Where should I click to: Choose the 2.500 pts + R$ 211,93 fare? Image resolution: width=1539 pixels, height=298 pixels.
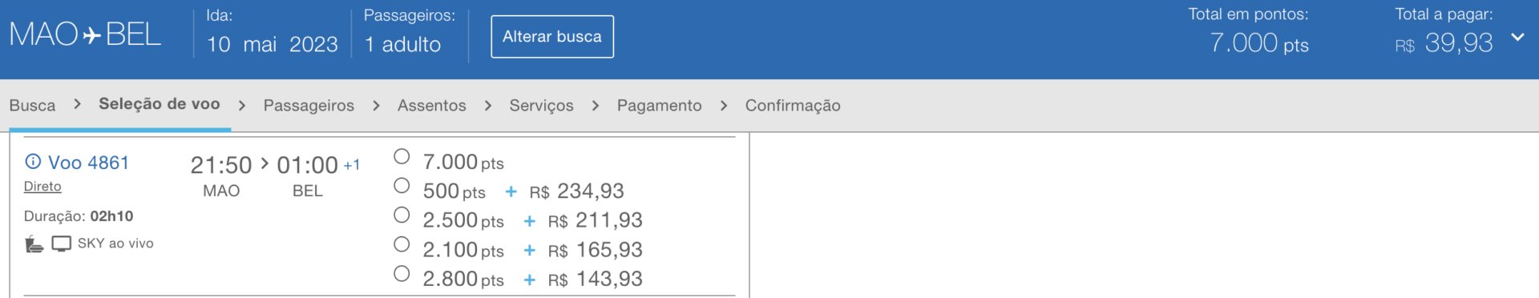click(x=402, y=215)
